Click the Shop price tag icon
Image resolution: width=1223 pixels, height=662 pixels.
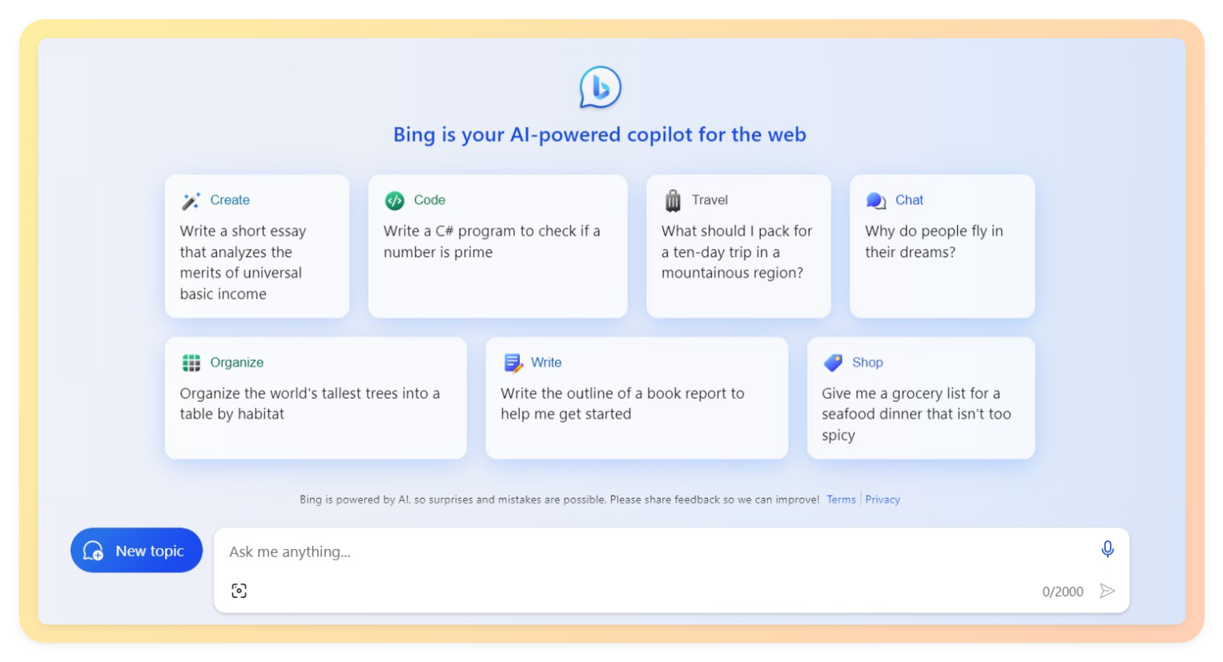[x=833, y=362]
